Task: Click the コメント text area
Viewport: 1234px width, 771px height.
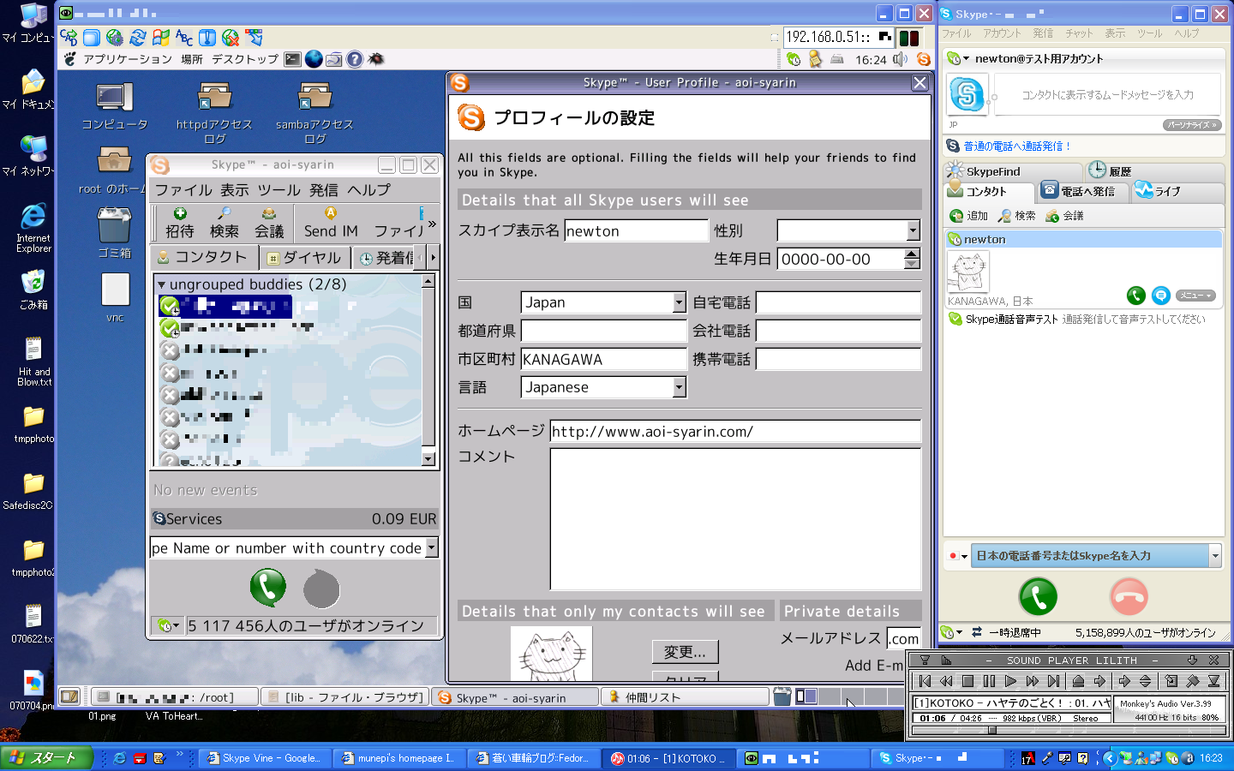Action: [734, 519]
